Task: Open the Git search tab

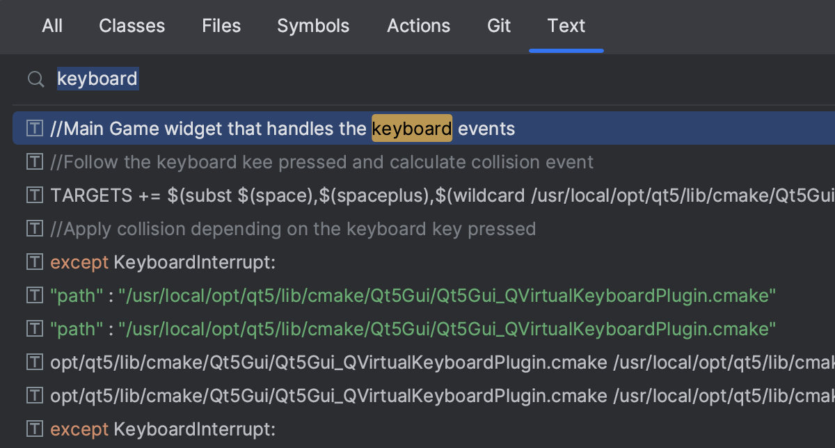Action: [x=499, y=26]
